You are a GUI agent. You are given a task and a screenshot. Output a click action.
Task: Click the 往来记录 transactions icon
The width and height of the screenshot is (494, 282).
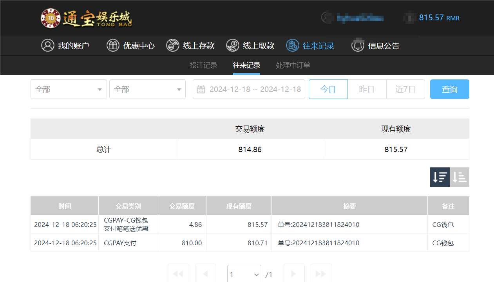(292, 45)
